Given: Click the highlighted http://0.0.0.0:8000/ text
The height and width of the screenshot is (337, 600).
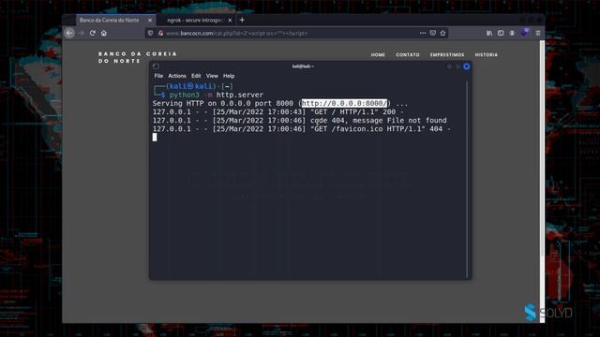Looking at the screenshot, I should pyautogui.click(x=344, y=103).
